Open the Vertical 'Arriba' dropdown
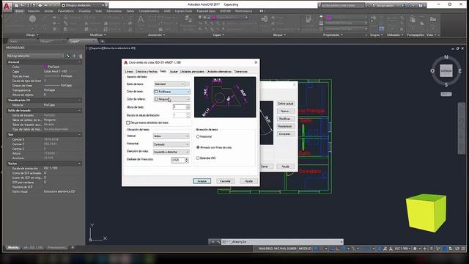 click(171, 136)
